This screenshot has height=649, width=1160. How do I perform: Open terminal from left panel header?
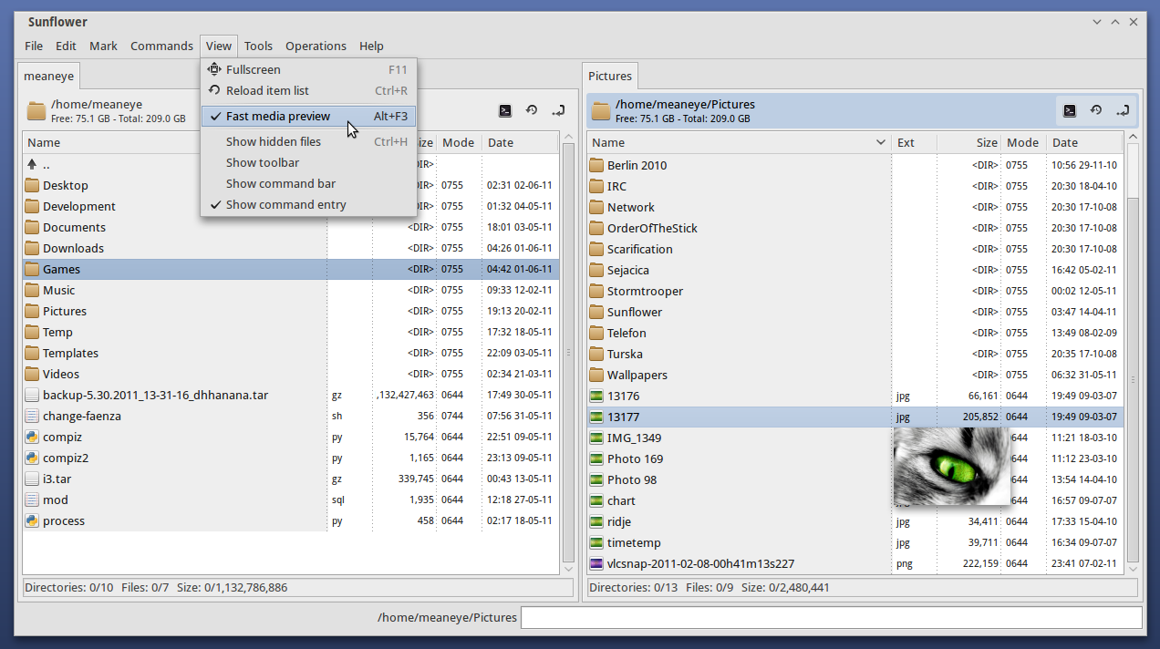[505, 111]
